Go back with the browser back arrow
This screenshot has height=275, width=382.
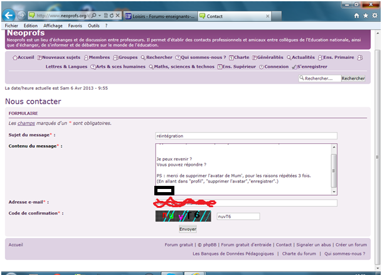pos(9,16)
